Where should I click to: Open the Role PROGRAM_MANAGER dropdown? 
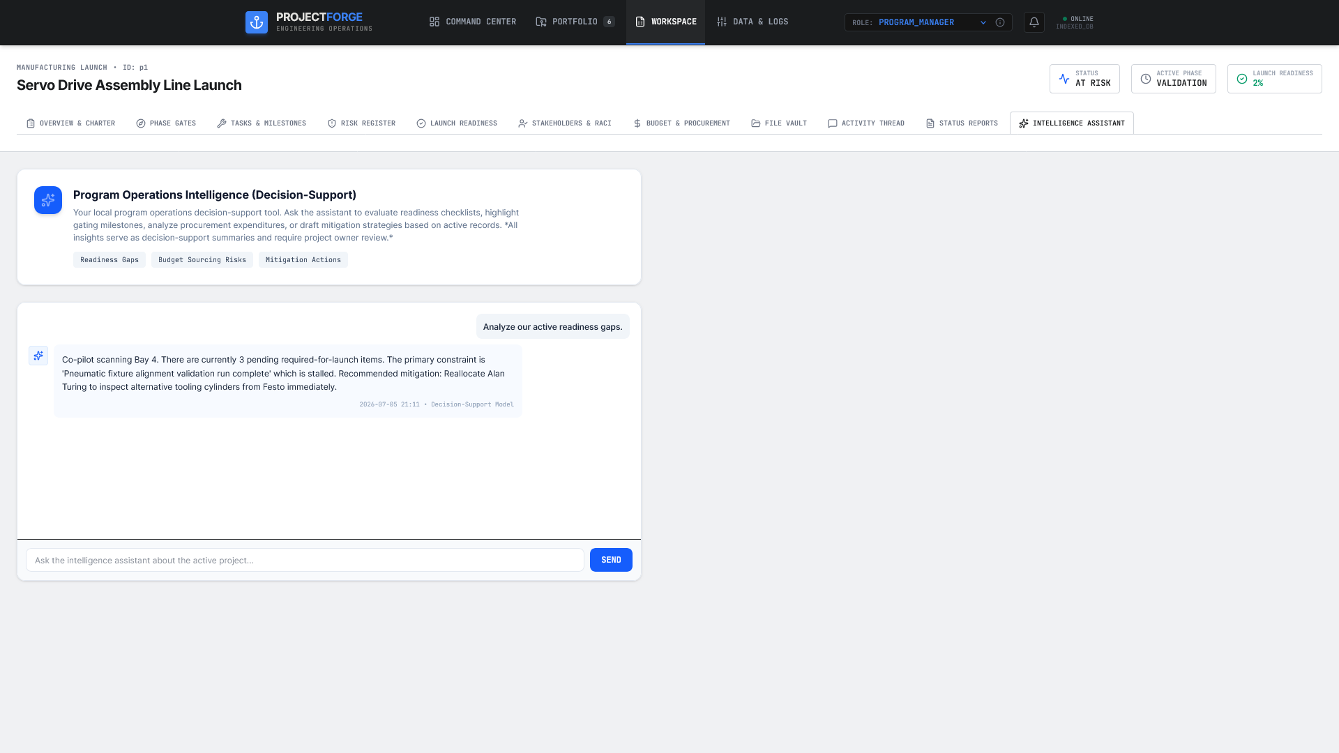point(928,22)
